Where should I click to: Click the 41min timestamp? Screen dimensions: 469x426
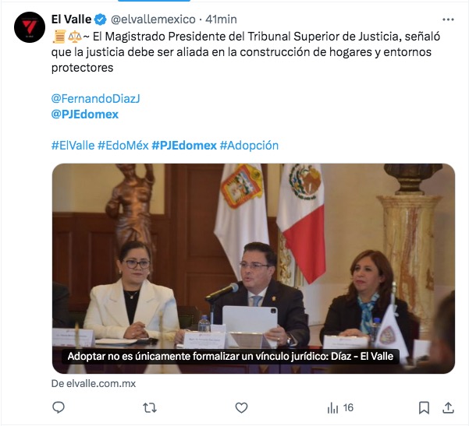(221, 19)
